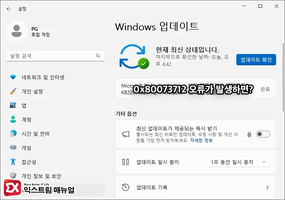Click the search magnifier icon

[x=98, y=56]
